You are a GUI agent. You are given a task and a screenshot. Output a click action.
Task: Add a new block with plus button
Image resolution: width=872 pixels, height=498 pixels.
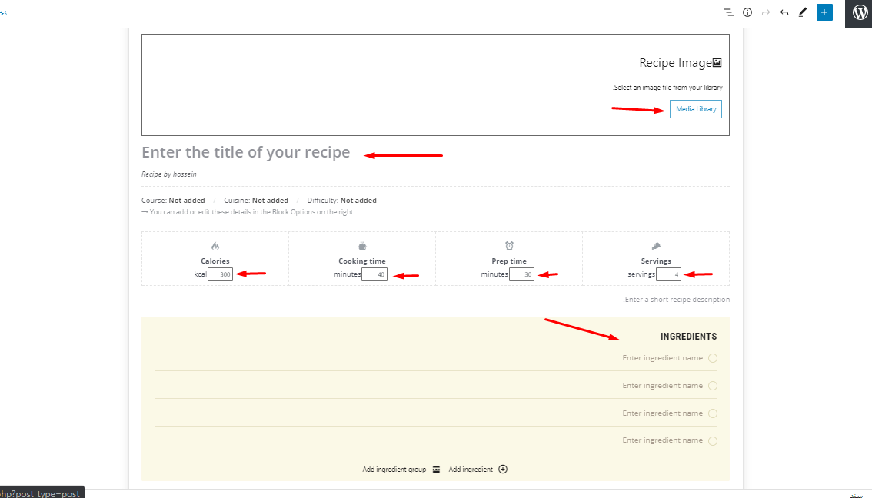[x=824, y=12]
